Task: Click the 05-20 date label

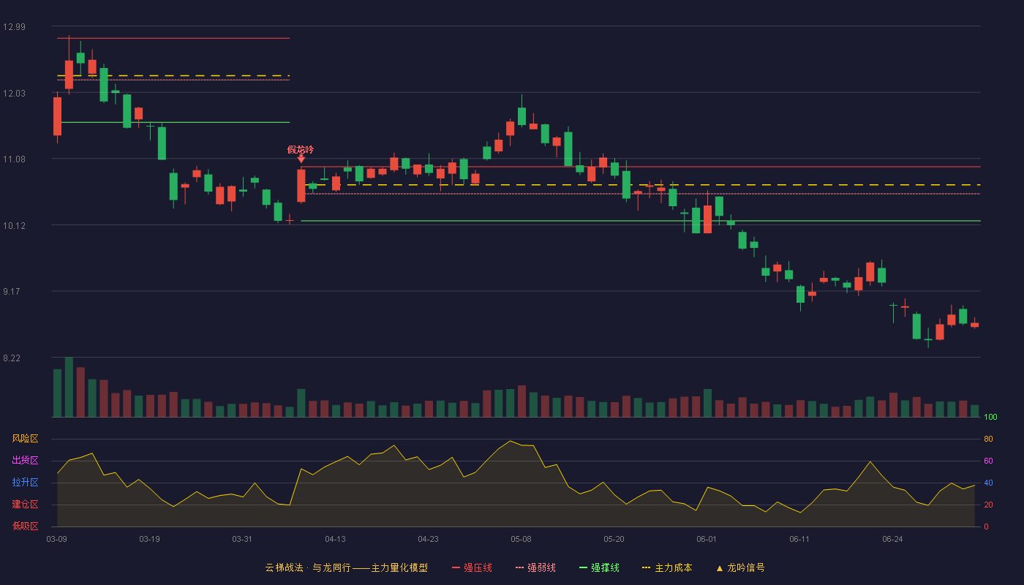Action: (614, 539)
